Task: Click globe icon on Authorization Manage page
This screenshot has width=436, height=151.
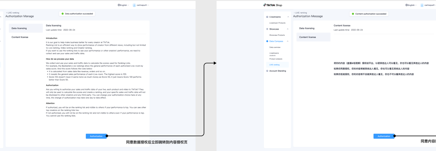Action: 119,5
